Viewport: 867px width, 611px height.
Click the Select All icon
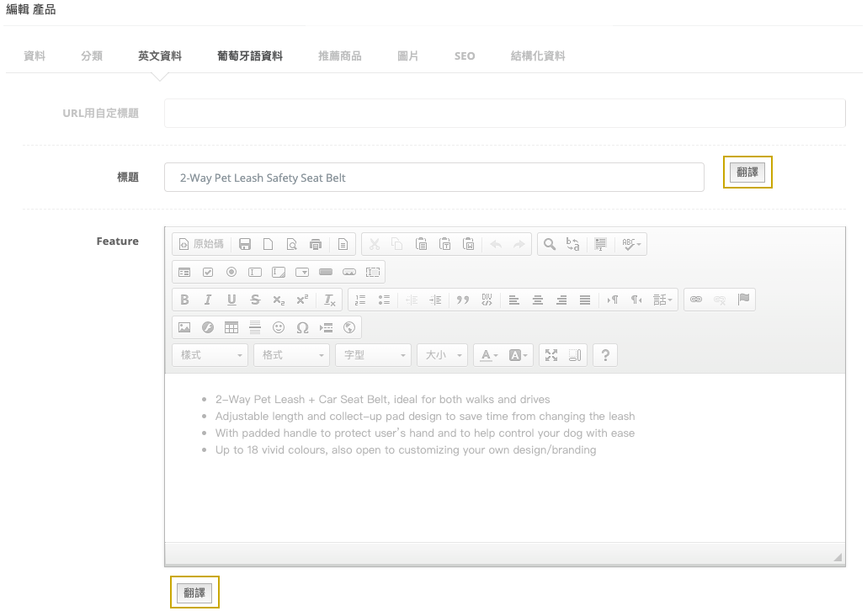pos(600,244)
